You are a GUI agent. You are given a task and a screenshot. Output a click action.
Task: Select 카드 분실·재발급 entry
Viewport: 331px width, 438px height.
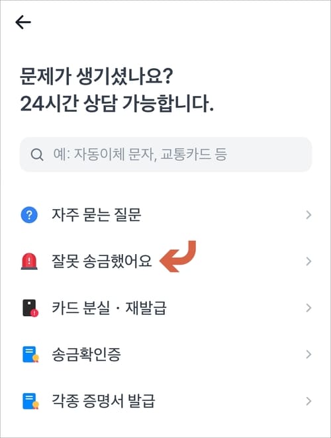point(165,308)
